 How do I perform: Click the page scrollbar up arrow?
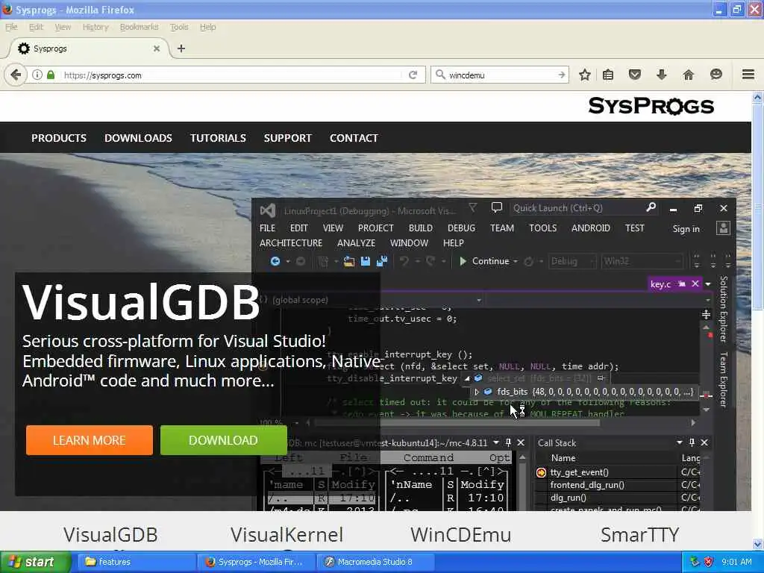coord(757,97)
